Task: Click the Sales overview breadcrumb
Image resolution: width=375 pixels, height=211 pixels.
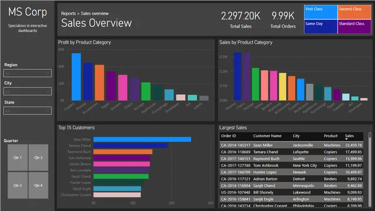Action: 95,13
